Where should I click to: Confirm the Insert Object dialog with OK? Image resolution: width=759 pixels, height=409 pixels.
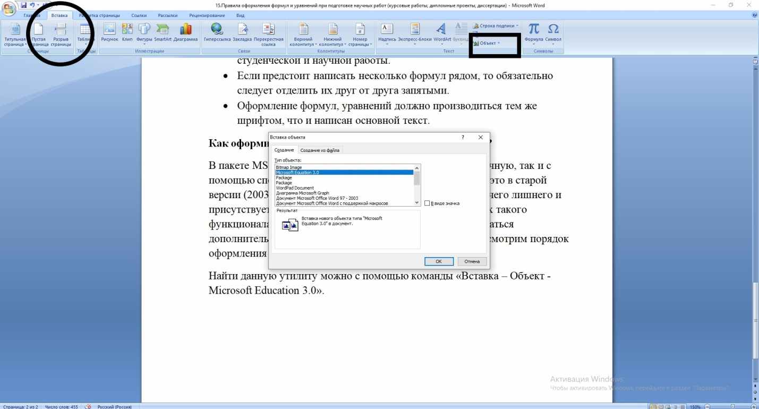[x=439, y=261]
